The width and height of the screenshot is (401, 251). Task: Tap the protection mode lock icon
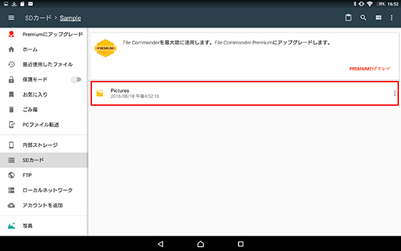tap(11, 80)
